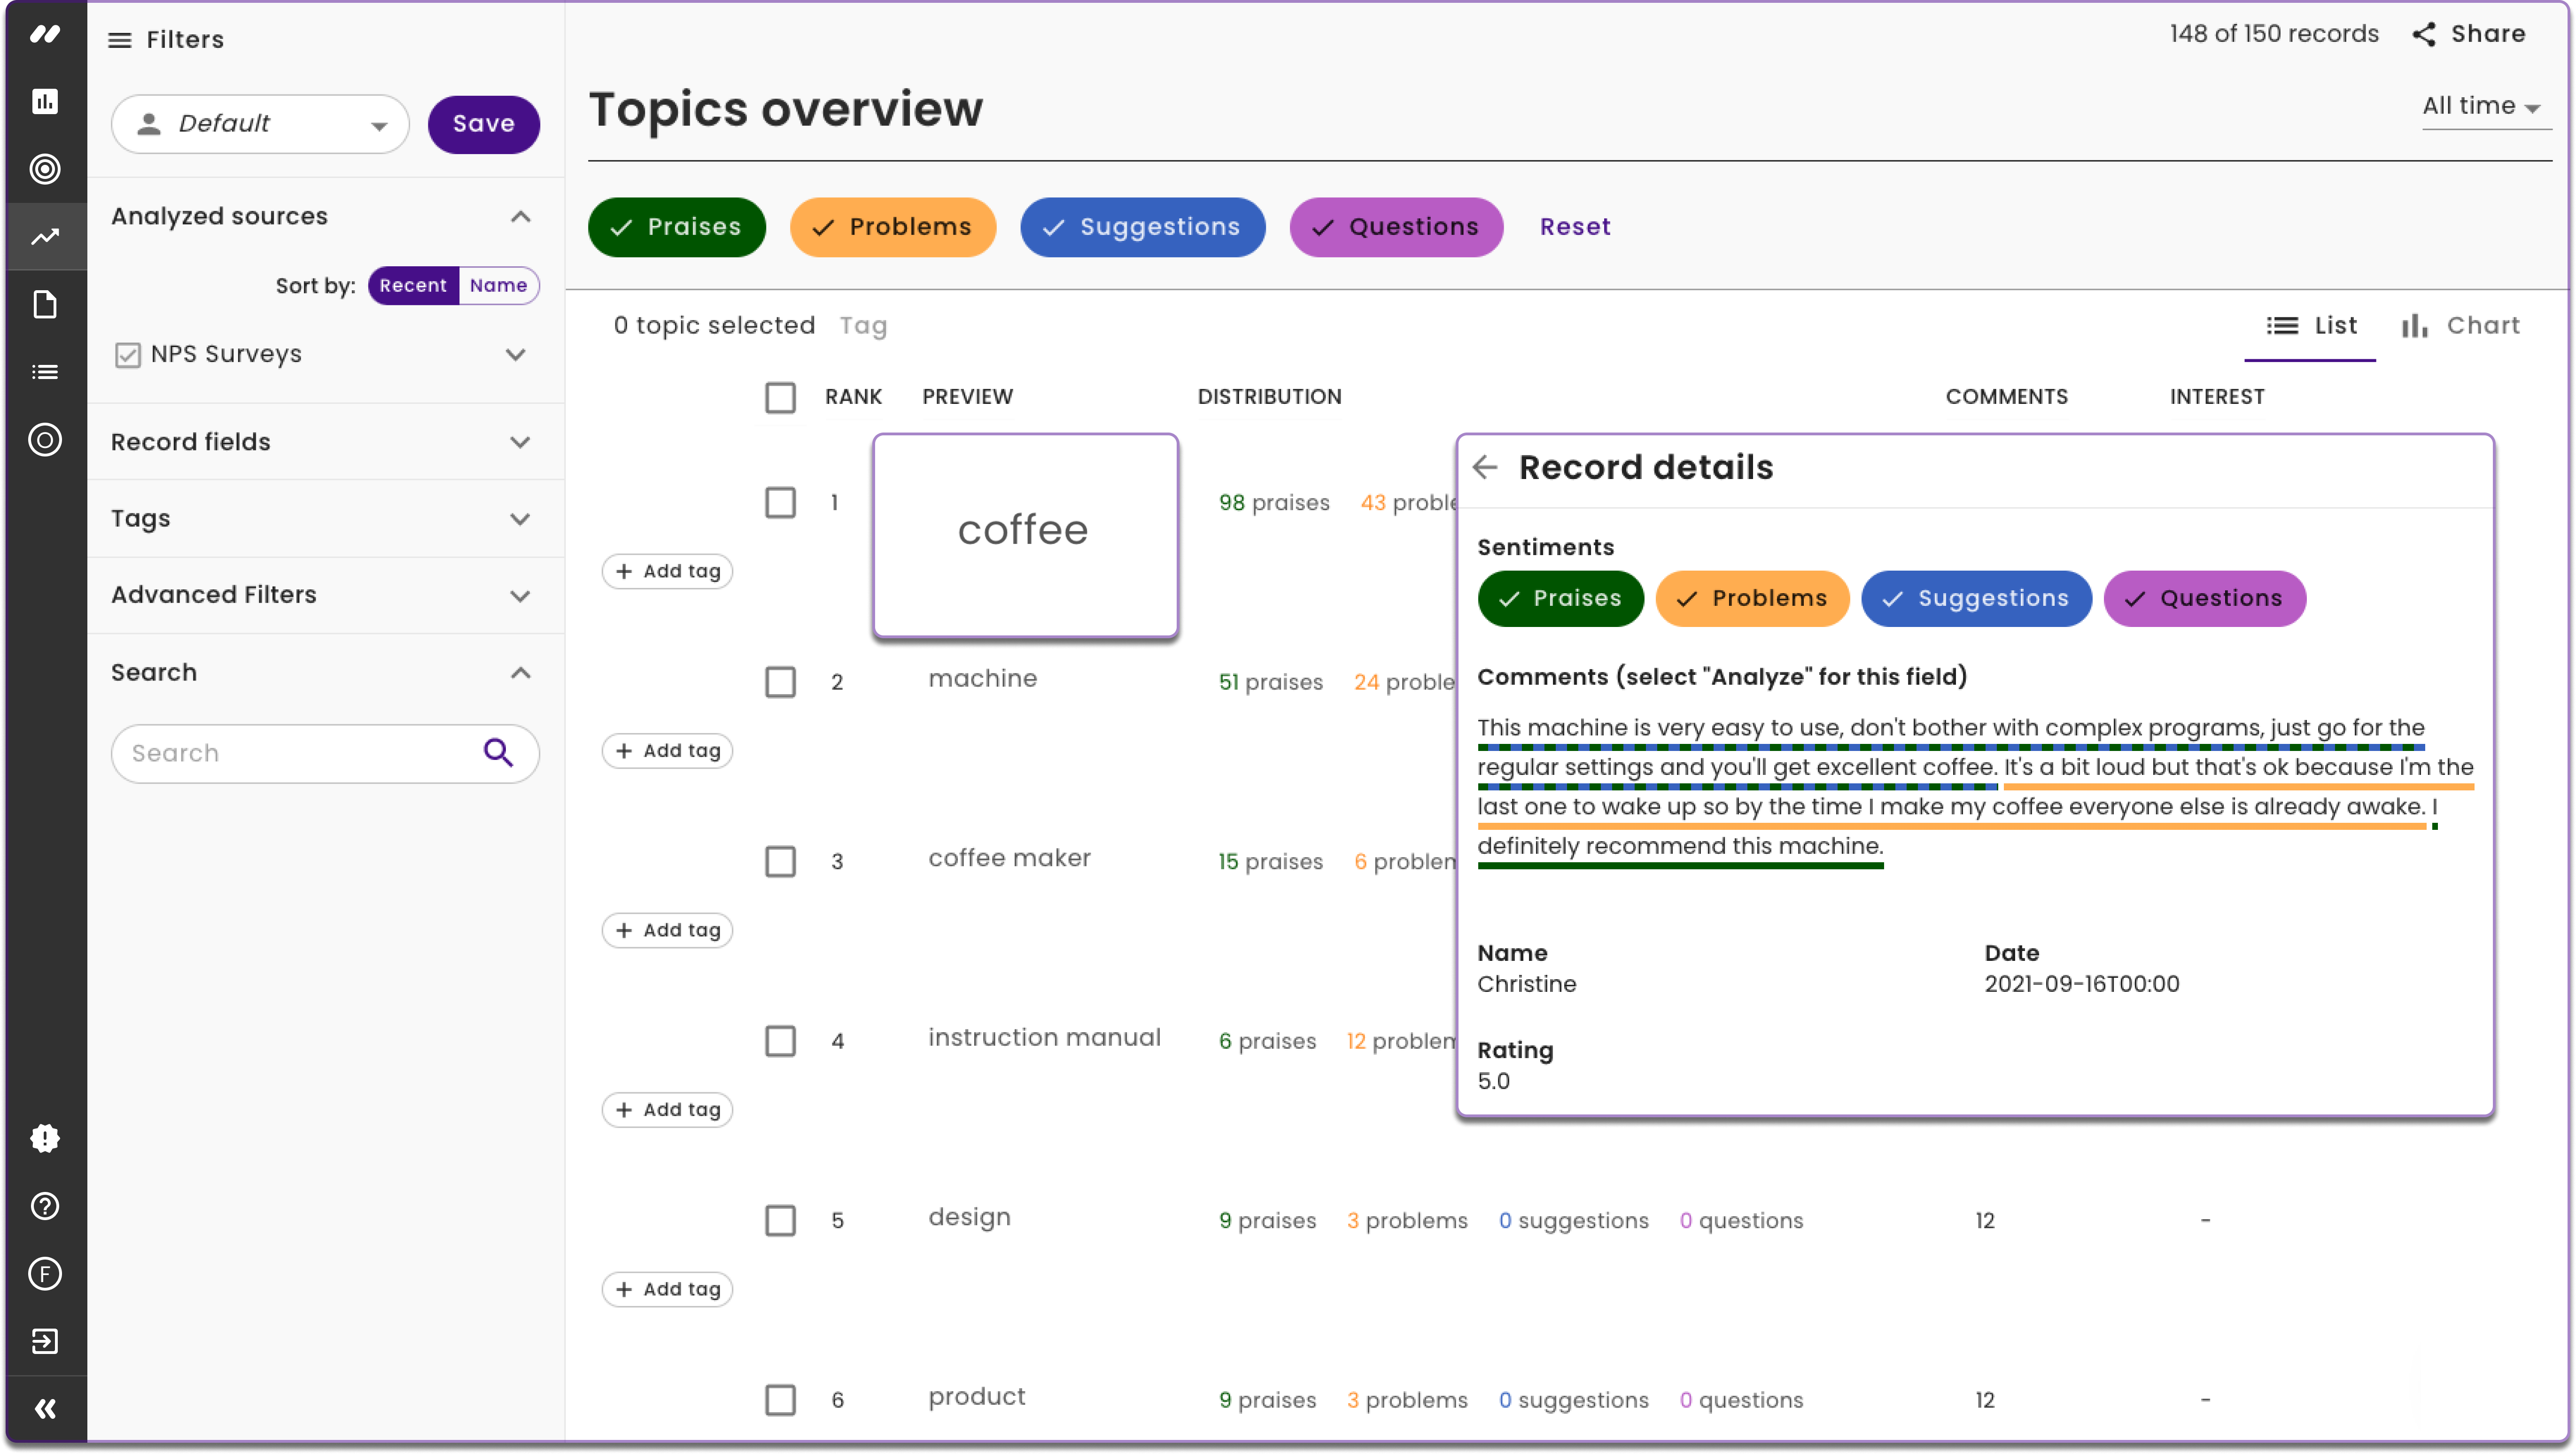Open the circle goal sidebar icon

45,440
